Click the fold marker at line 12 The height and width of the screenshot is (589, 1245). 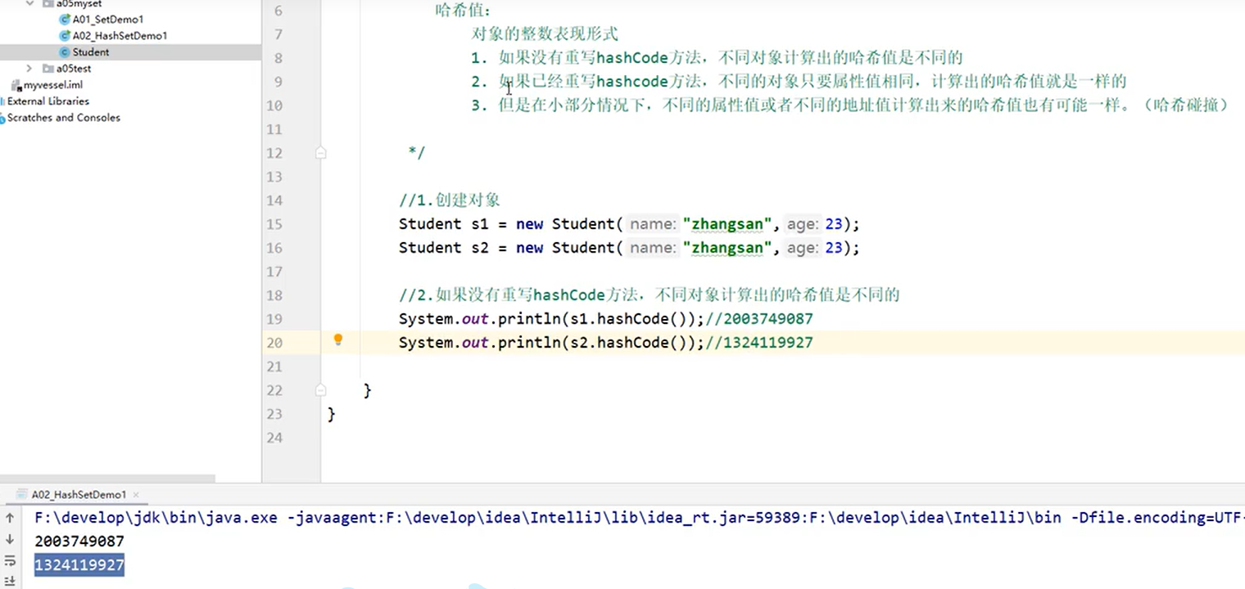[x=321, y=153]
